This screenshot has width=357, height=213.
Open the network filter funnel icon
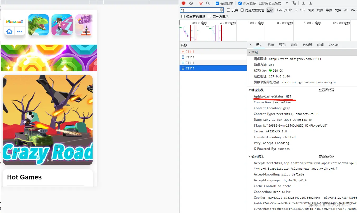[201, 3]
